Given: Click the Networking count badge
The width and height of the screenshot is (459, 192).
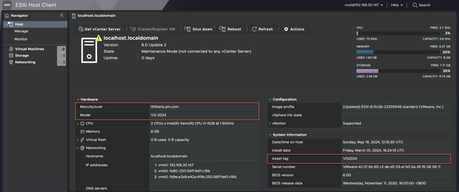Looking at the screenshot, I should tap(61, 62).
